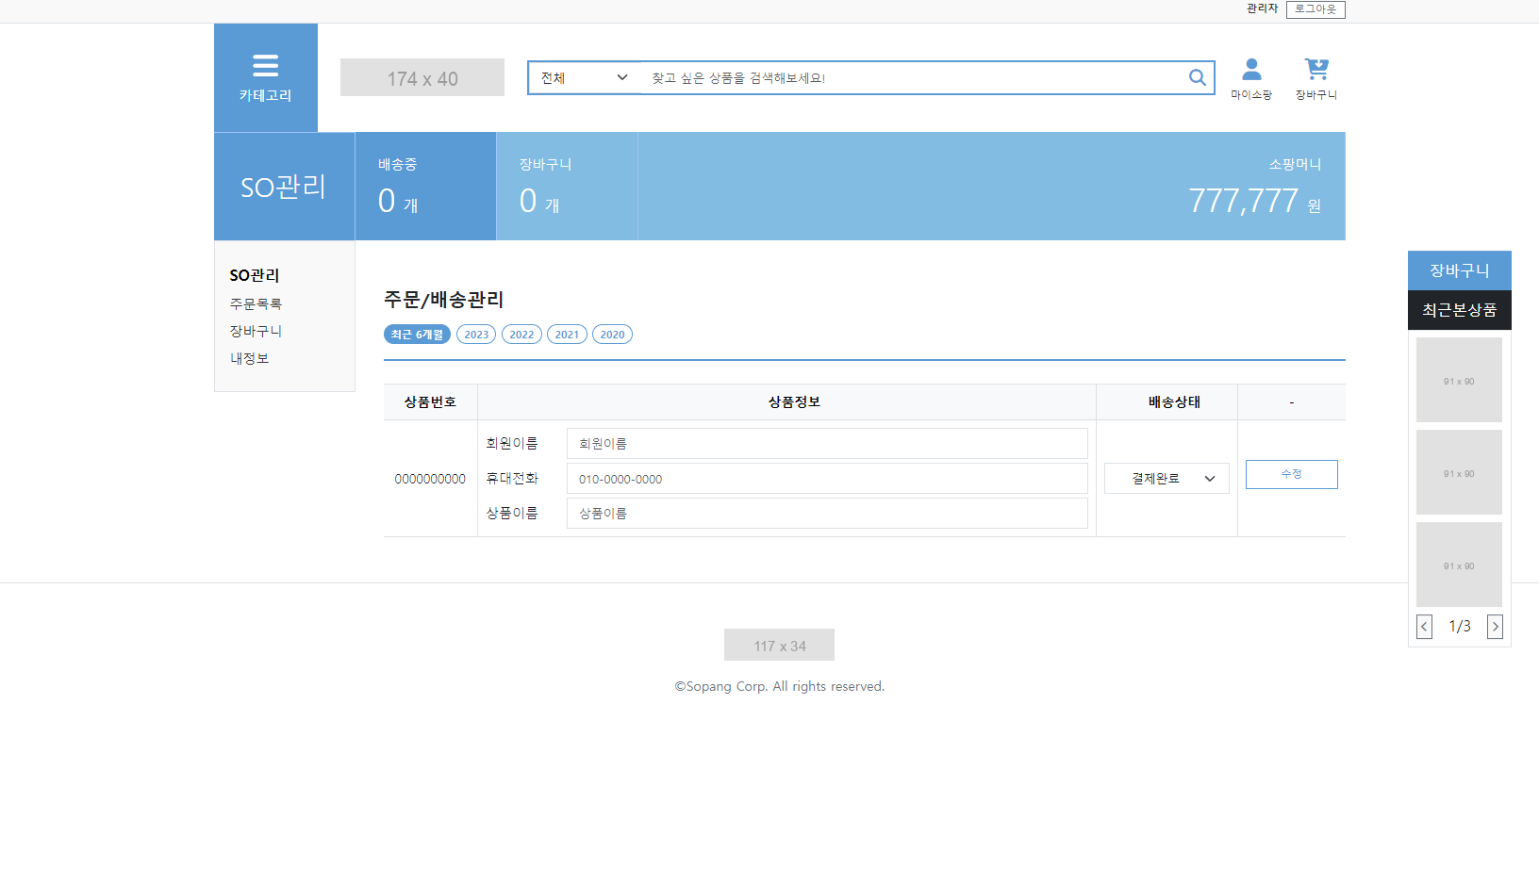Go to next recently viewed page arrow

click(x=1495, y=627)
